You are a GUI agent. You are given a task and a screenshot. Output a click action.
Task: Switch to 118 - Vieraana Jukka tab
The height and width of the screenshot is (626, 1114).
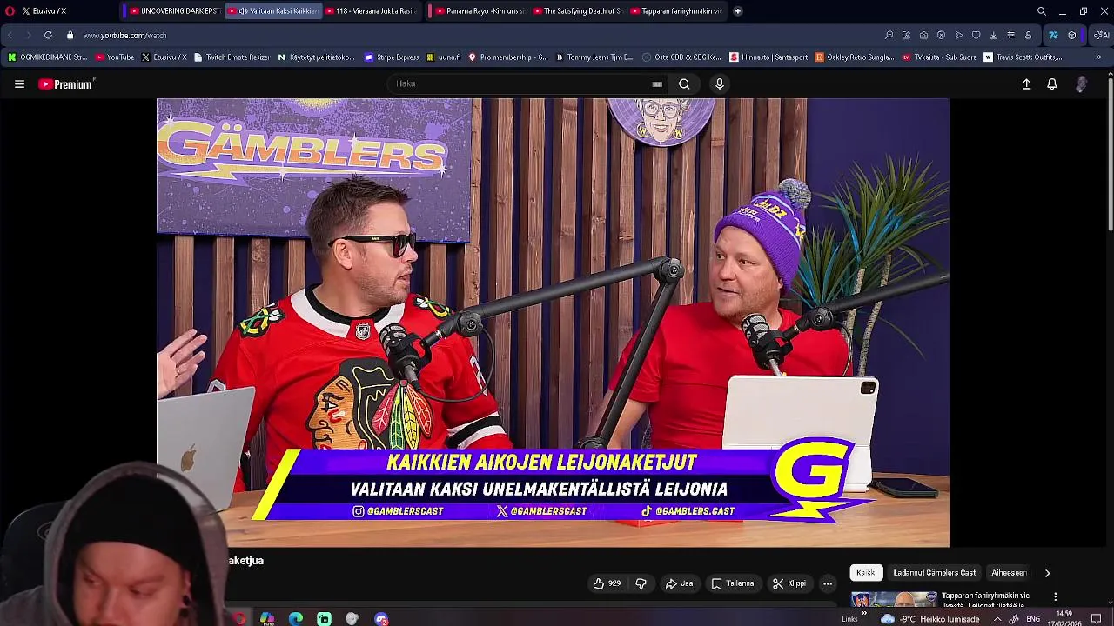pos(372,11)
